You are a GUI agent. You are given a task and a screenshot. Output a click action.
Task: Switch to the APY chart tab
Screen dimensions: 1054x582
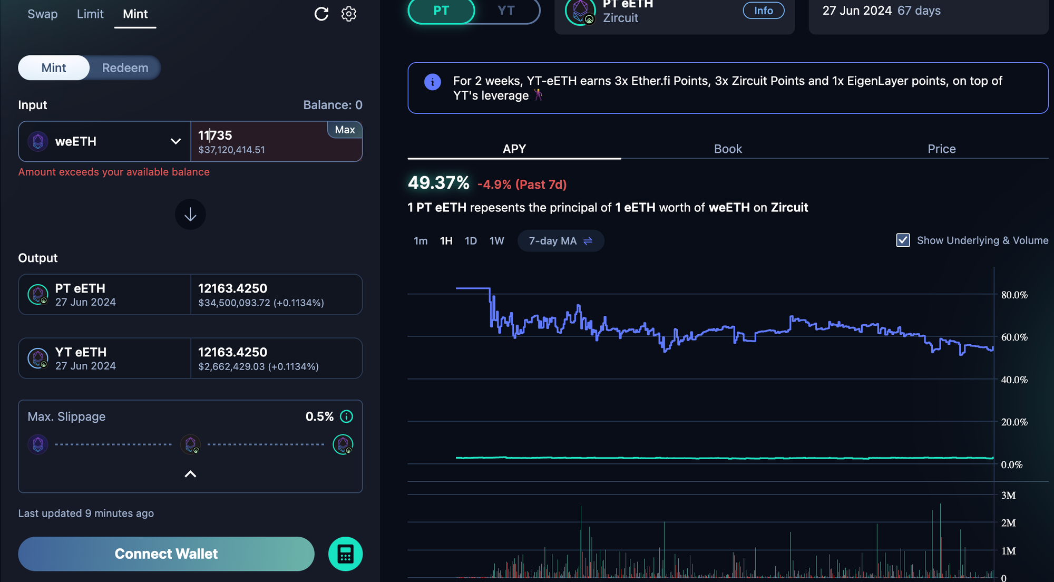tap(514, 149)
